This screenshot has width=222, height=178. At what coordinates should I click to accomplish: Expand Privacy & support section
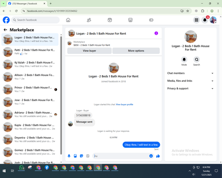coord(190,89)
